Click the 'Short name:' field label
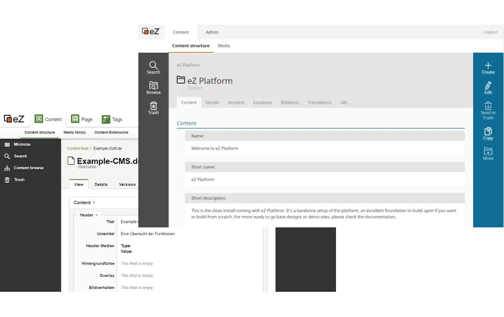This screenshot has width=504, height=317. 203,167
